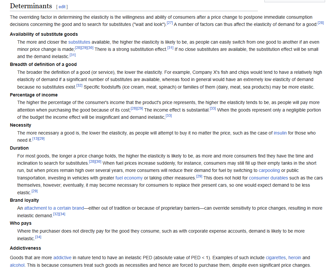Open citation 13 in the Necessity section
Viewport: 333px width, 271px height.
pos(35,139)
